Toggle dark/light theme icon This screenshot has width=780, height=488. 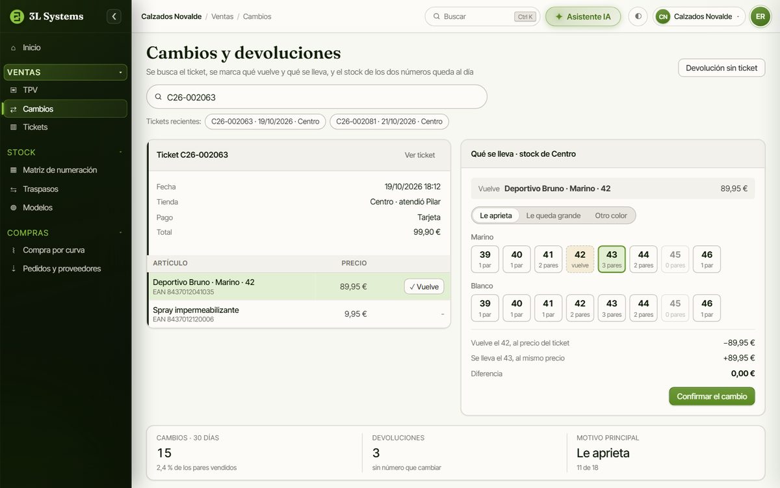pyautogui.click(x=638, y=16)
